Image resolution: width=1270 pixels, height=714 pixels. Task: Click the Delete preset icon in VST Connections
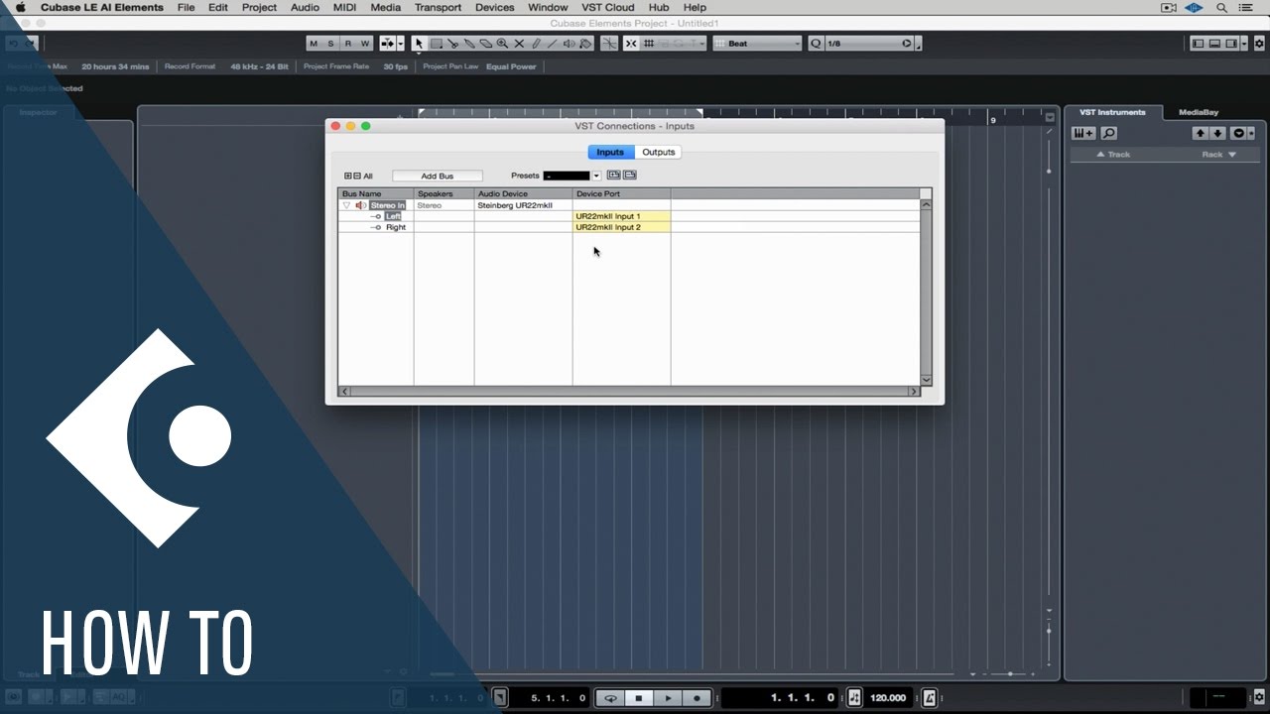point(630,176)
